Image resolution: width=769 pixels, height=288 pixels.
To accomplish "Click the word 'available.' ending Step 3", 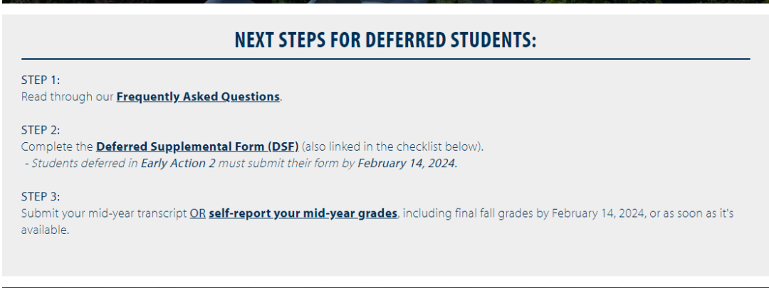I will 45,230.
